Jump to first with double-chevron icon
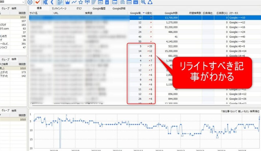 tap(45, 2)
